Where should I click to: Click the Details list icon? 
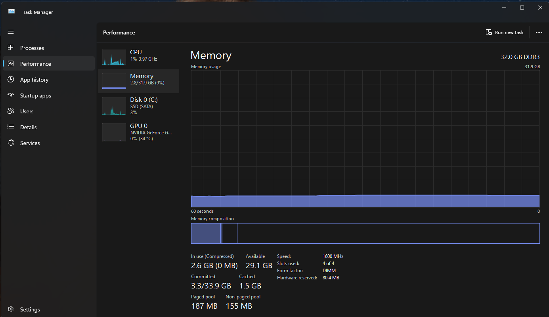(x=11, y=127)
